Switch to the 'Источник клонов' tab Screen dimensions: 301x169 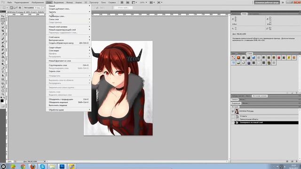coord(259,96)
